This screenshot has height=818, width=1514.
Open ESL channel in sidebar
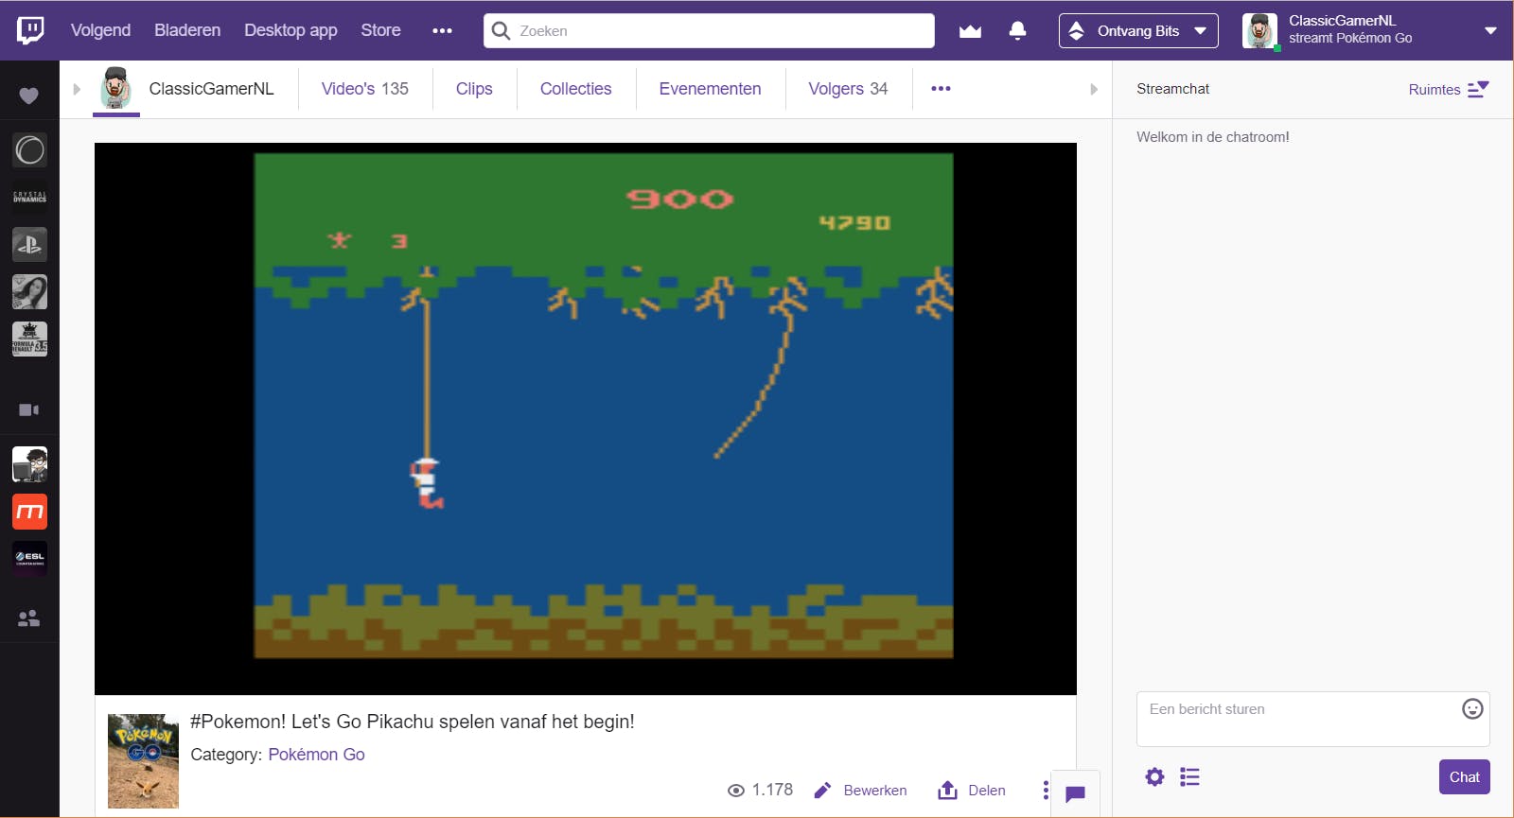click(x=29, y=559)
